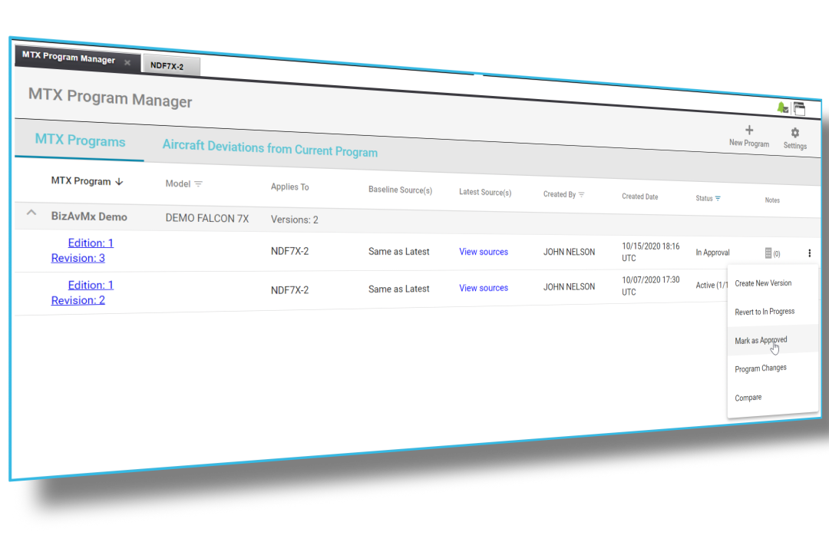
Task: Open the green notification bell icon
Action: click(x=781, y=108)
